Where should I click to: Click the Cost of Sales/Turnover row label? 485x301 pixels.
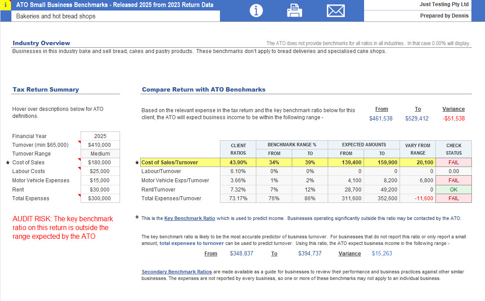click(170, 163)
